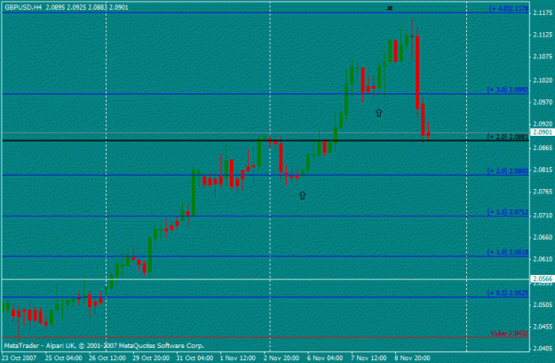Click 2.0505 on the price axis
555x363 pixels.
pos(543,305)
